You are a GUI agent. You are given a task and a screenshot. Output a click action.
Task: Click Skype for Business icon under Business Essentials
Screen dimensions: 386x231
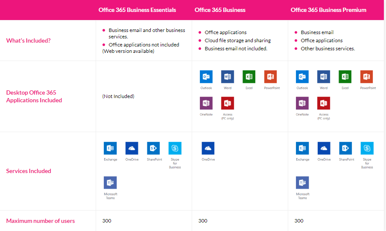click(x=175, y=148)
